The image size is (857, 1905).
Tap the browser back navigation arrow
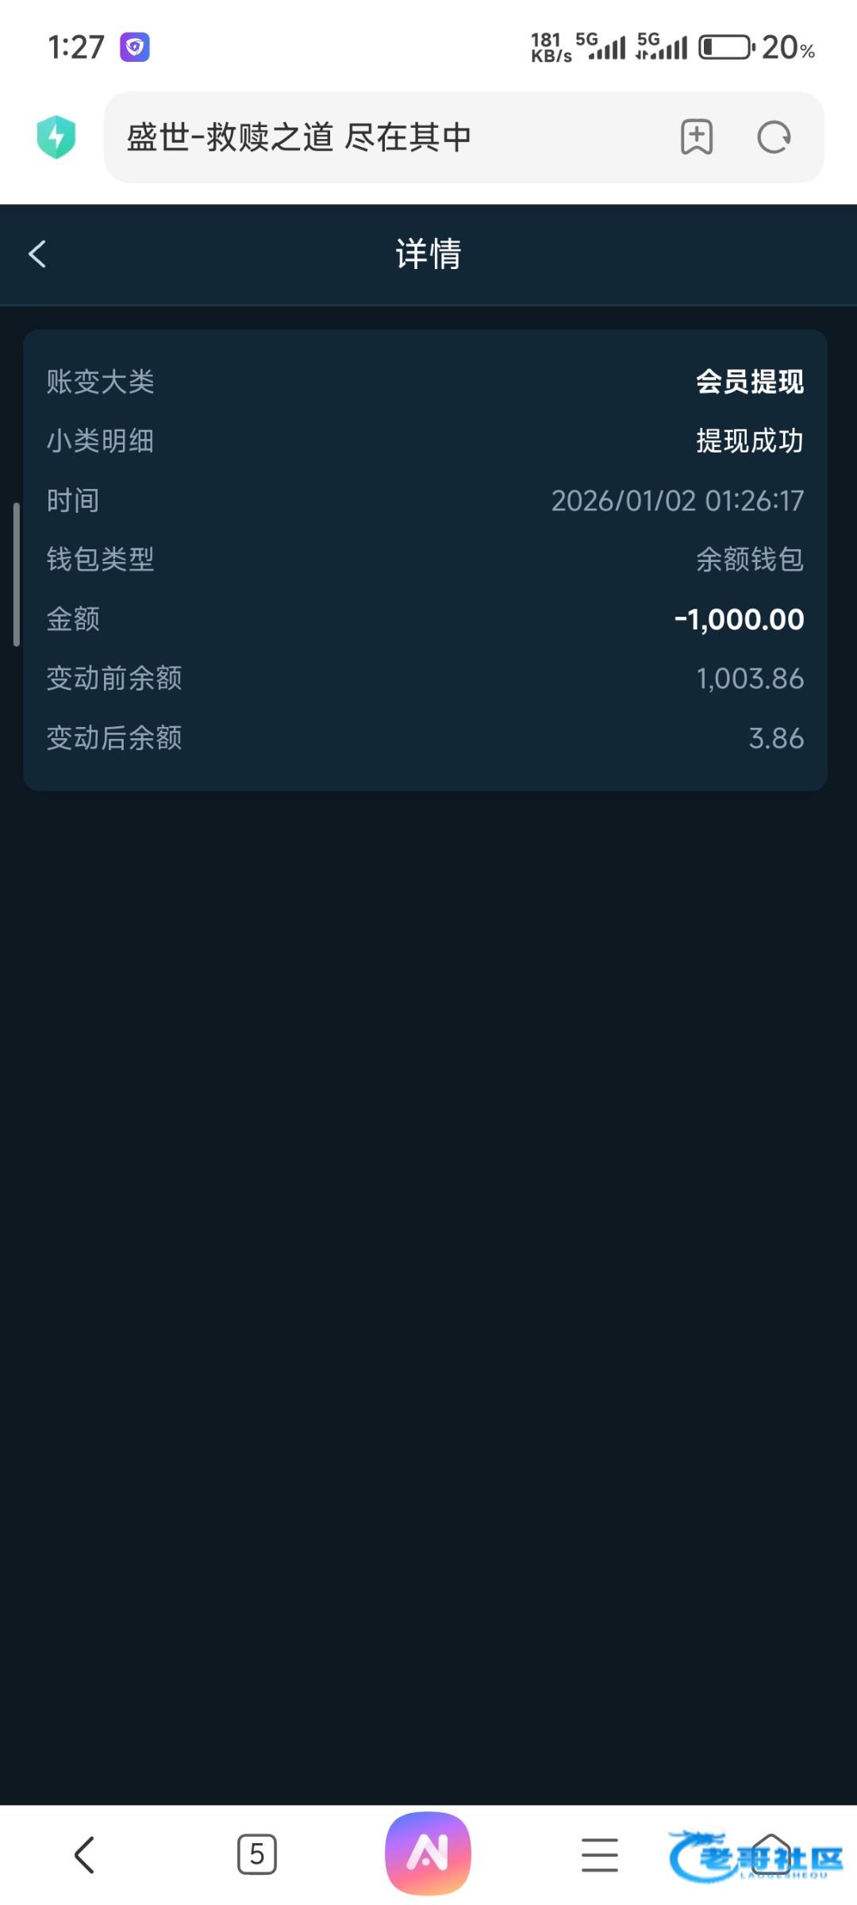tap(84, 1855)
